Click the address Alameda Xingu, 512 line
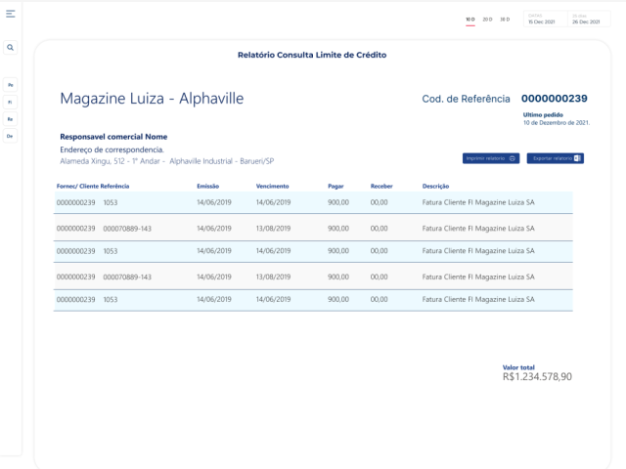This screenshot has width=626, height=469. 167,161
